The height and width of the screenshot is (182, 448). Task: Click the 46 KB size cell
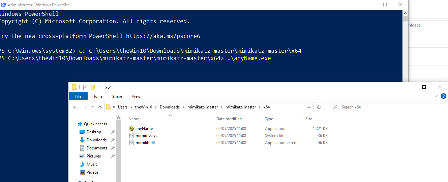click(x=323, y=143)
